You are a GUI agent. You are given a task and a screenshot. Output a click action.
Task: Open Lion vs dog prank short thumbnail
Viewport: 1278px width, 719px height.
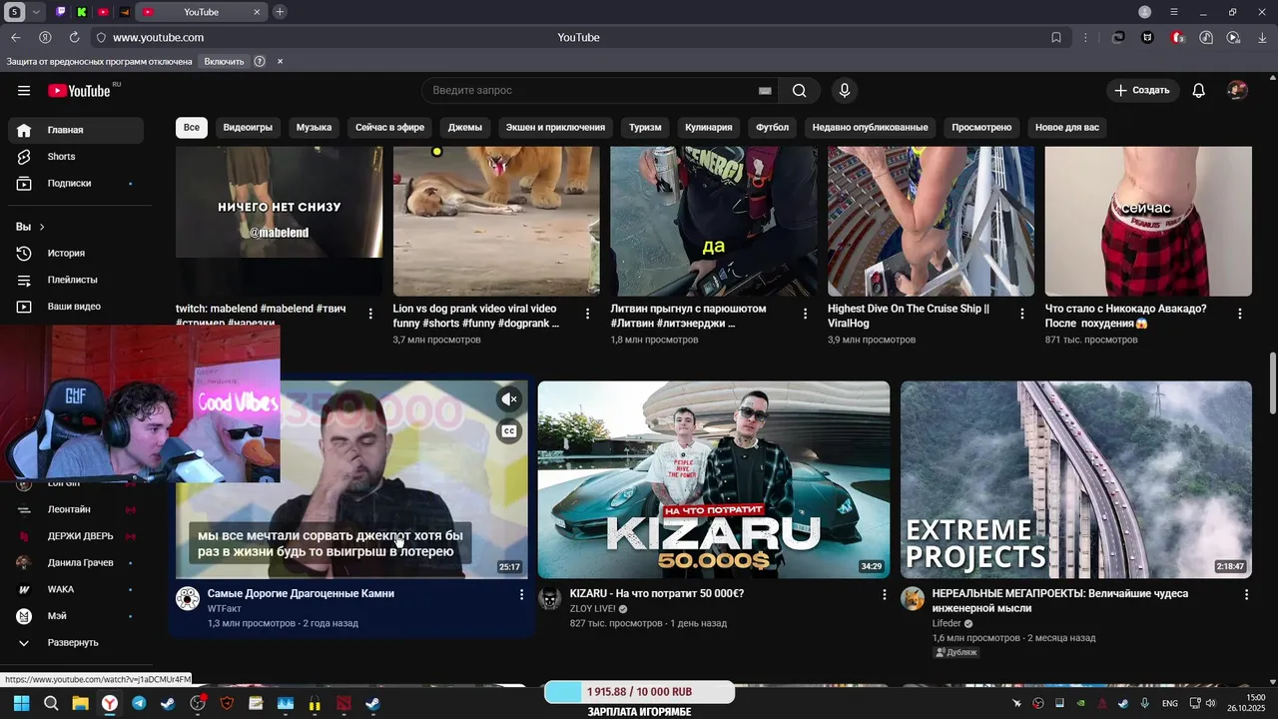click(x=496, y=221)
